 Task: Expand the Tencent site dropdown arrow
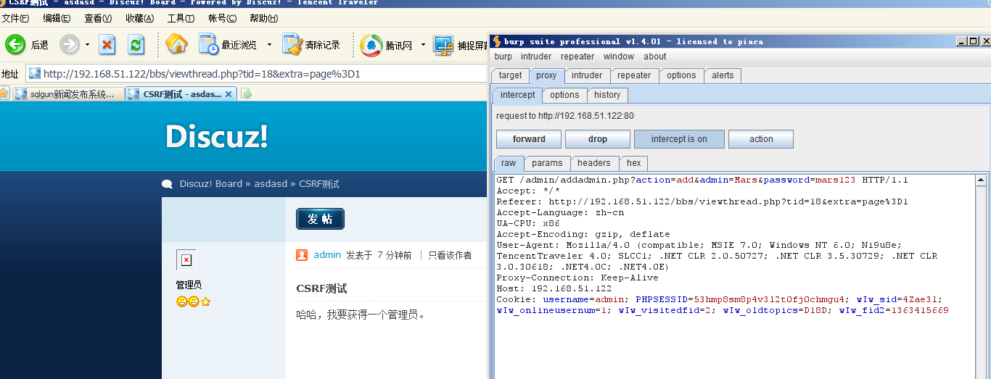(x=423, y=45)
